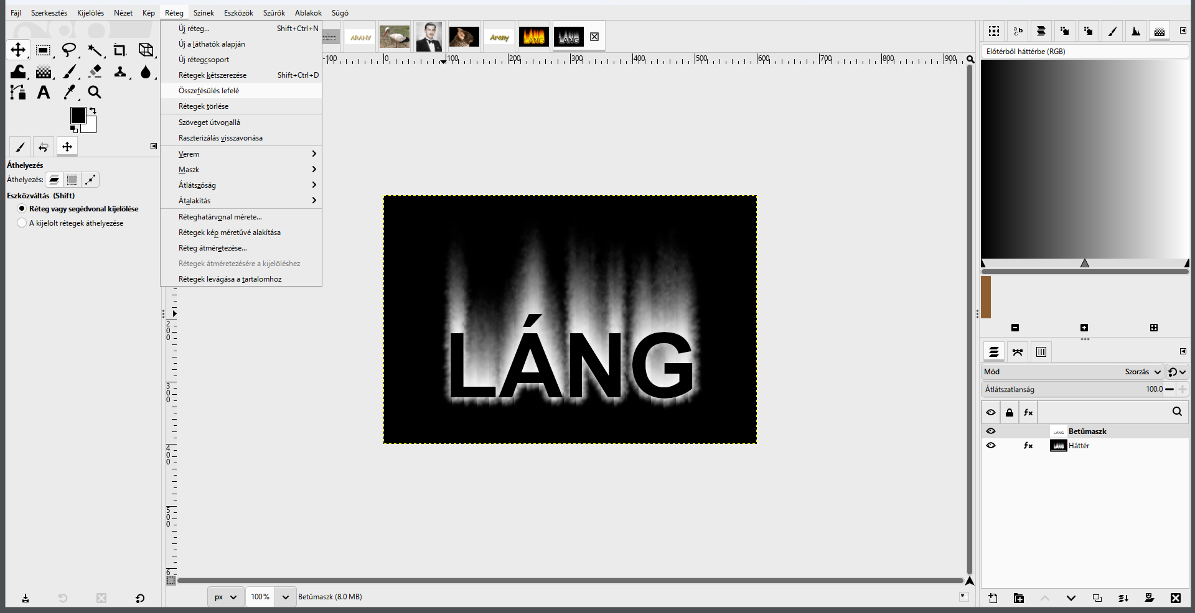The image size is (1195, 613).
Task: Add a mask to layer button
Action: pyautogui.click(x=1150, y=598)
